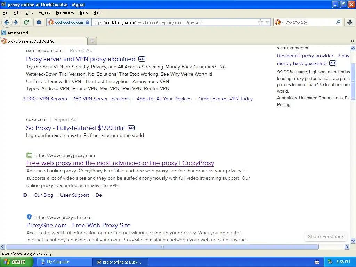Click the ProxySite shield favicon
This screenshot has height=267, width=356.
[x=29, y=217]
